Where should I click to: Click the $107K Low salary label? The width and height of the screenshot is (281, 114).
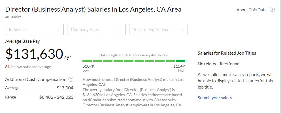pos(88,66)
